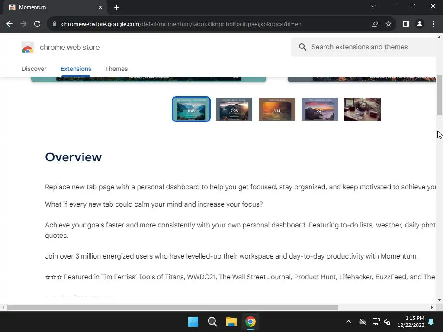
Task: Select the 6:45 lake screenshot thumbnail
Action: click(x=191, y=109)
